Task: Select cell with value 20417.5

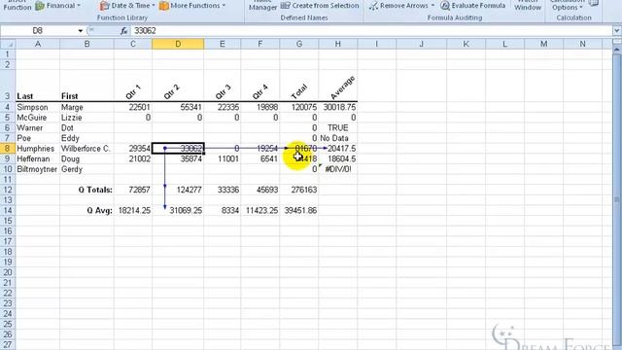Action: pos(337,149)
